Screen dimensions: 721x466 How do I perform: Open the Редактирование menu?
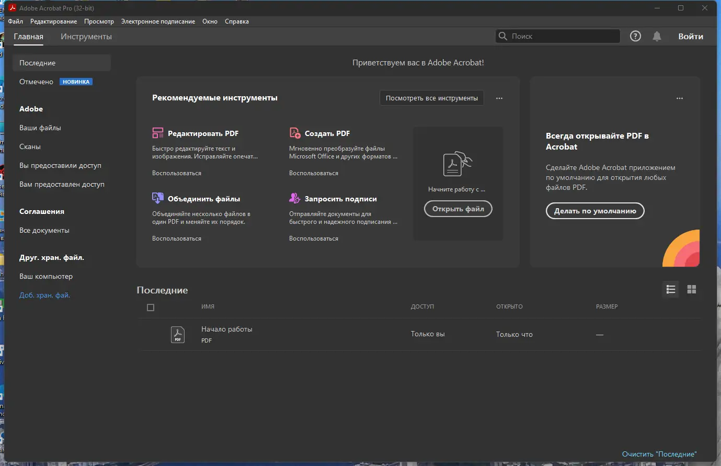53,21
